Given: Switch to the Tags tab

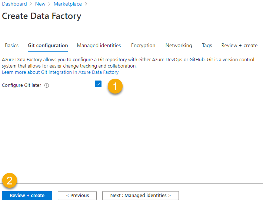Looking at the screenshot, I should click(207, 46).
